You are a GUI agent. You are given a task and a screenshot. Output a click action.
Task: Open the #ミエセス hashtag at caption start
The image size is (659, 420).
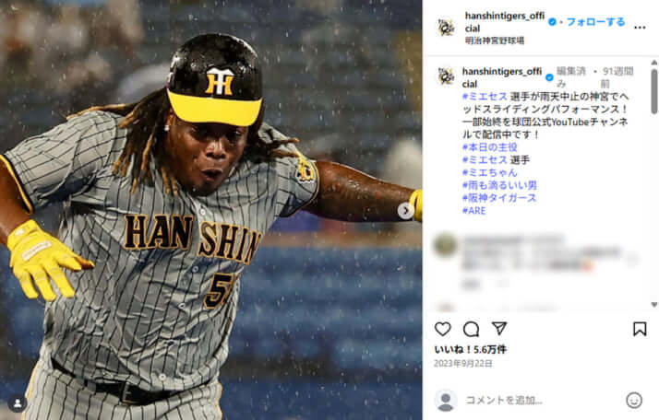(485, 97)
